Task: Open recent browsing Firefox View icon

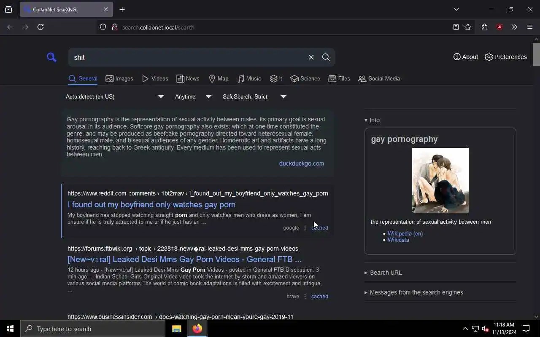Action: coord(8,9)
